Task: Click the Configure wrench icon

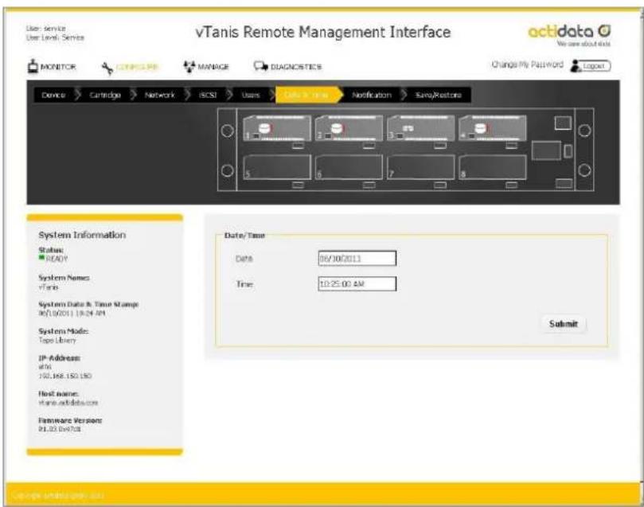Action: coord(107,68)
